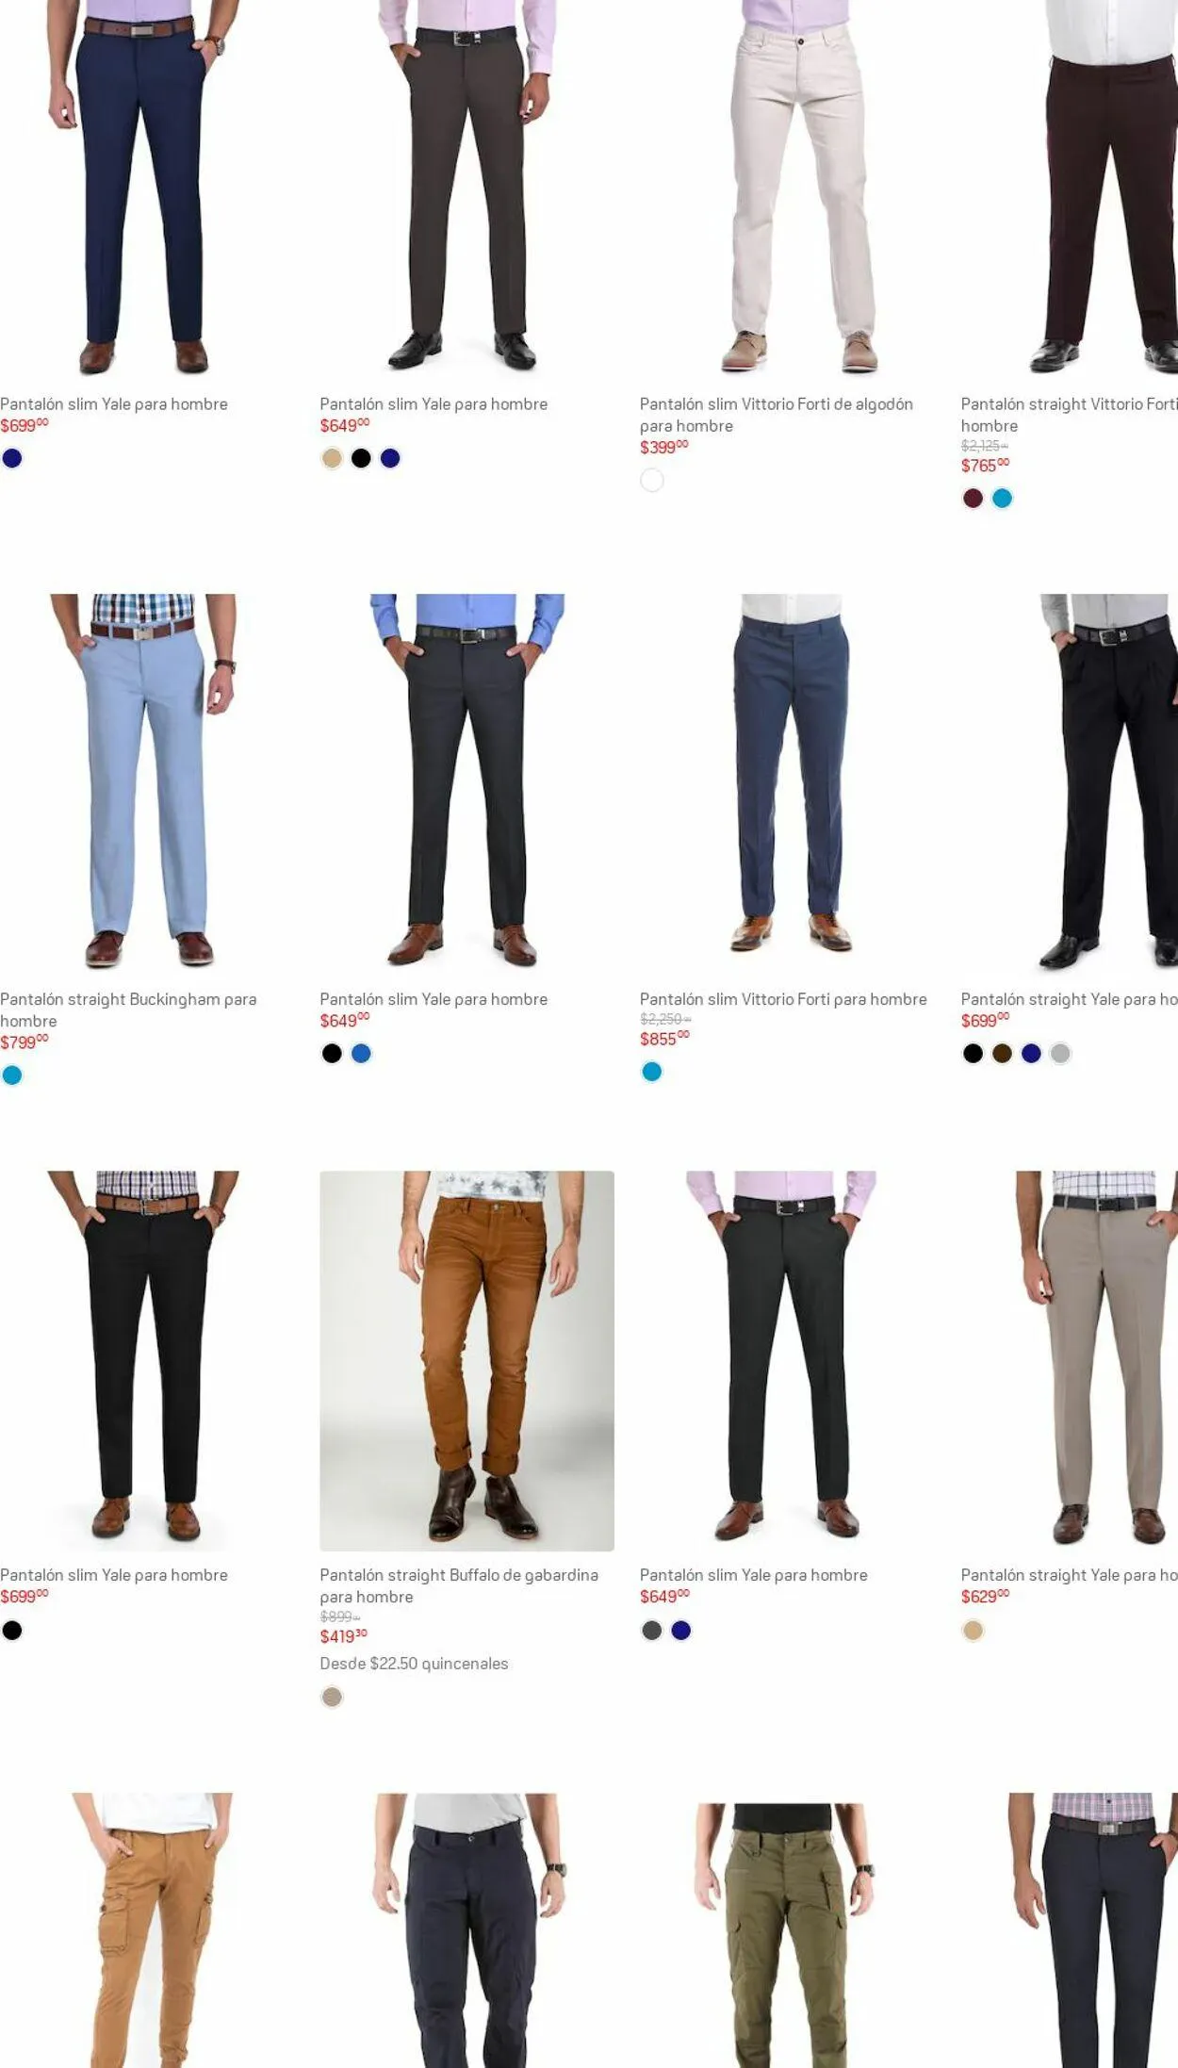View the tan cargo jogger pants image

(147, 1929)
